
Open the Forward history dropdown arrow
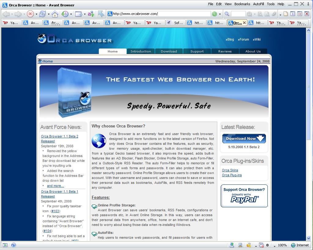point(24,14)
